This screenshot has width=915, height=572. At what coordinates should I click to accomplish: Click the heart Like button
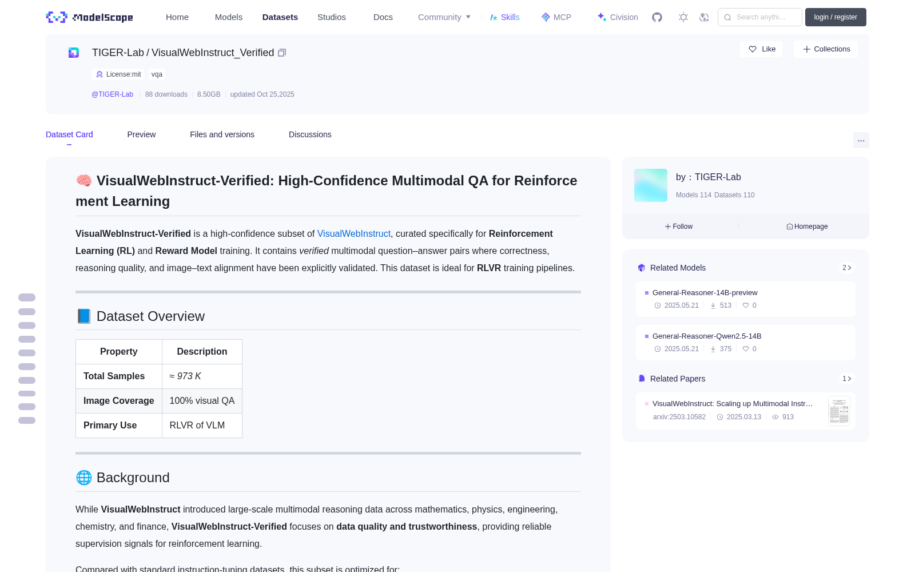[x=761, y=49]
